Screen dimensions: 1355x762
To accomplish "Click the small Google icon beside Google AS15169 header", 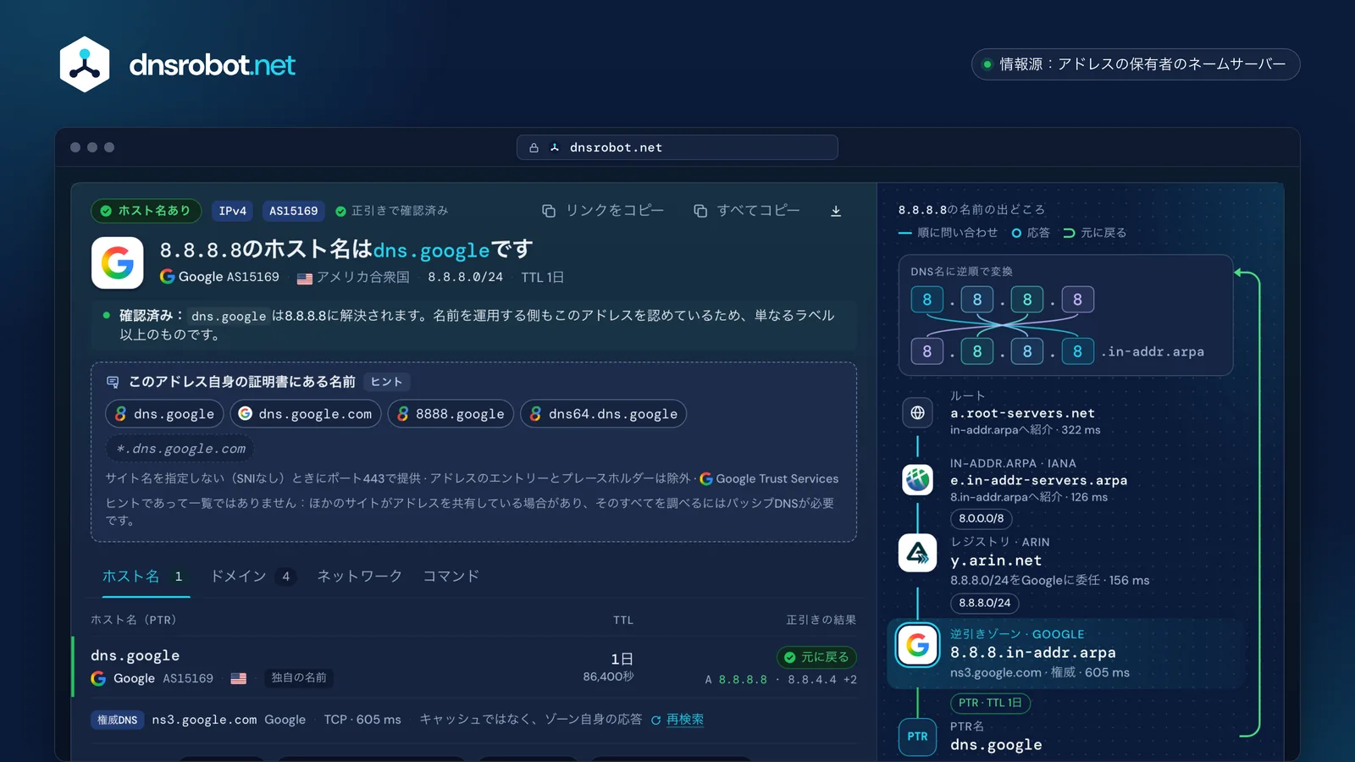I will pos(168,277).
